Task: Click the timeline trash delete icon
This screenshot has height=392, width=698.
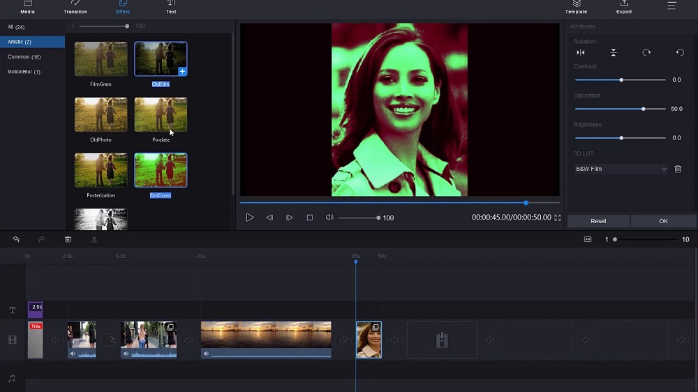Action: pos(68,239)
